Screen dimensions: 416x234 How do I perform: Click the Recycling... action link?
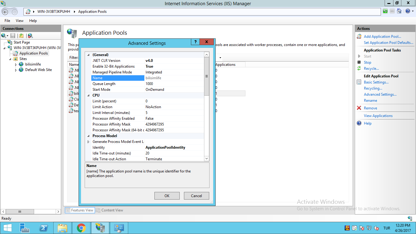[373, 88]
